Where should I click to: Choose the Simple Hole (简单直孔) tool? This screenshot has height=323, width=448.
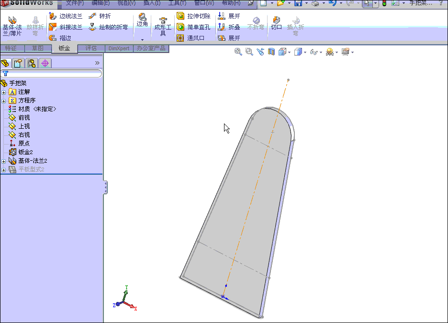coord(193,27)
